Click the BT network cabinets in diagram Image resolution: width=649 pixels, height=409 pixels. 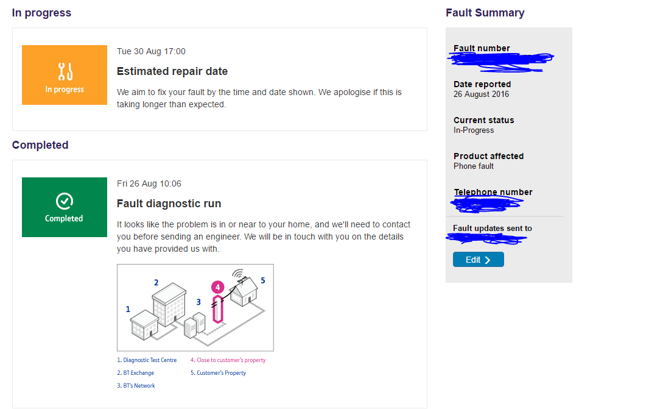coord(195,324)
